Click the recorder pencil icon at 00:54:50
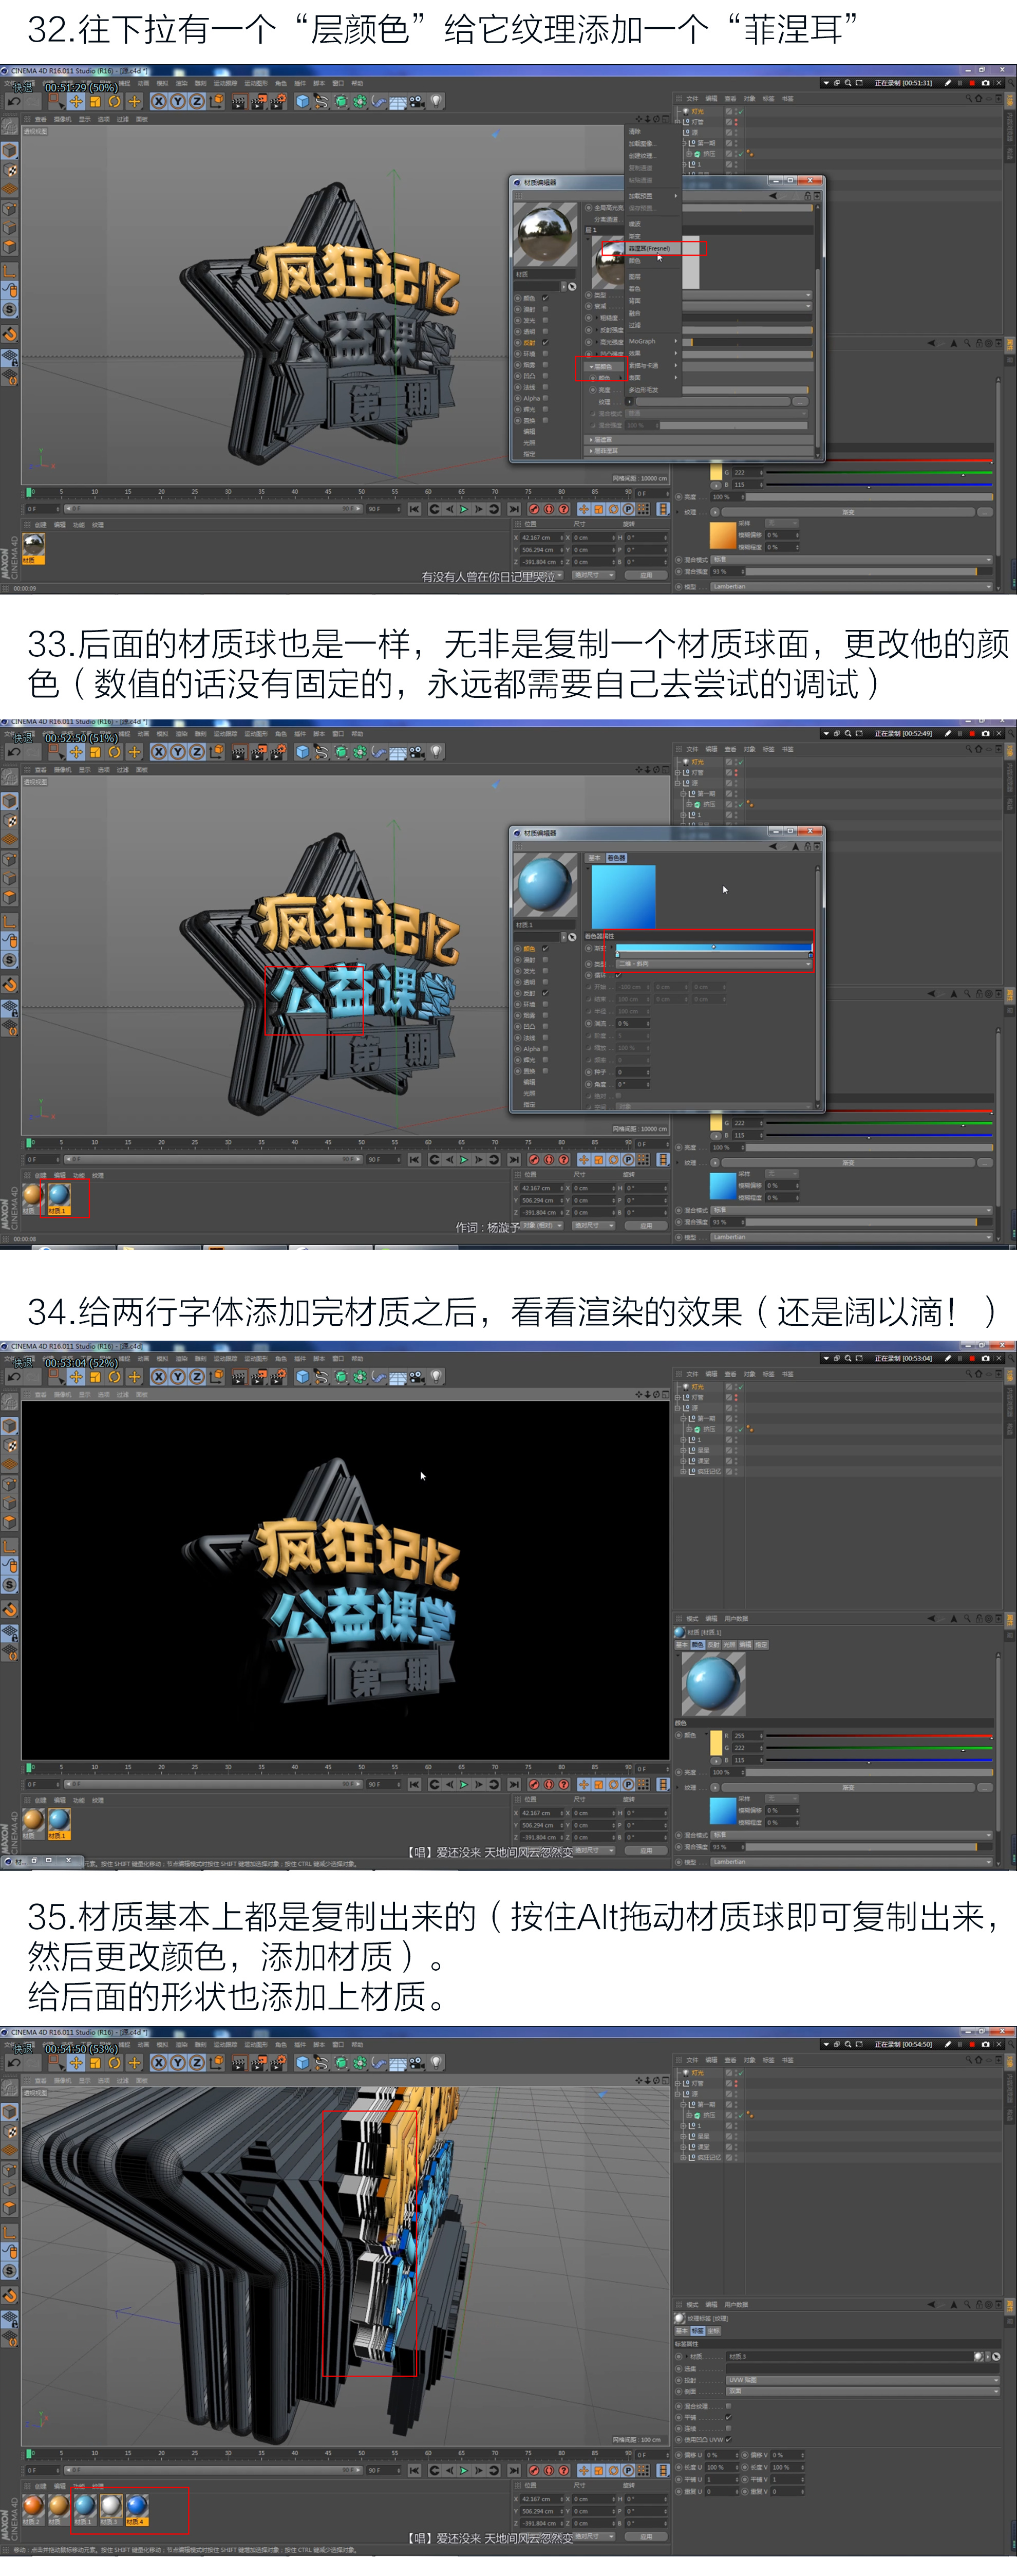This screenshot has width=1017, height=2576. tap(948, 2044)
